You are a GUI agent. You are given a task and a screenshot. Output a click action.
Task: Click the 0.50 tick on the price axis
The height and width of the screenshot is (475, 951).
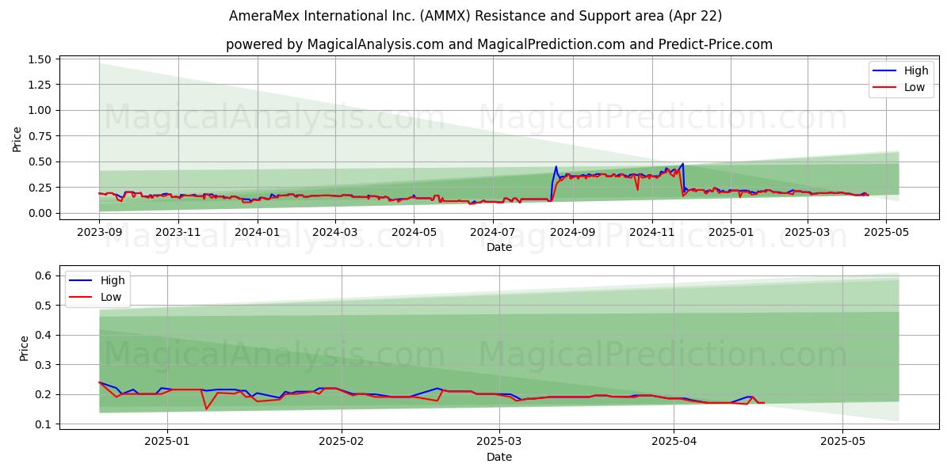tap(40, 161)
